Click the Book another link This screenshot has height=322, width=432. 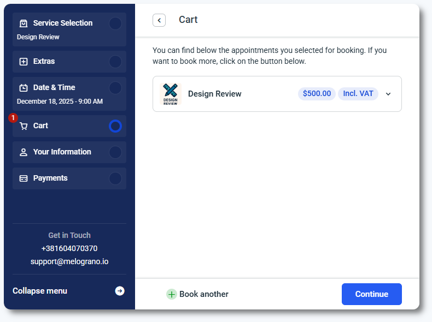point(203,294)
